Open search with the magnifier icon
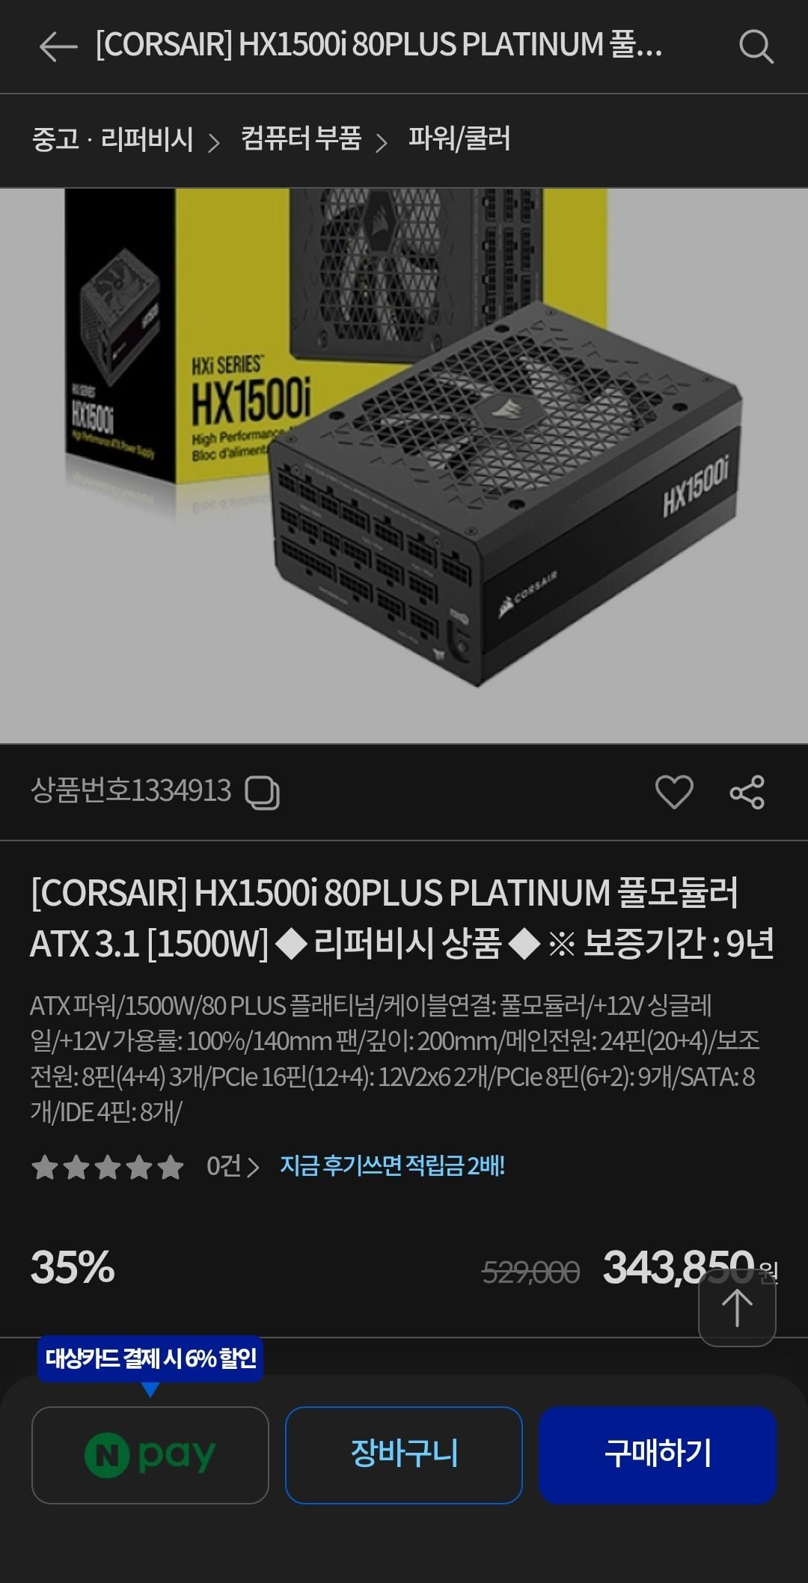808x1583 pixels. (756, 46)
